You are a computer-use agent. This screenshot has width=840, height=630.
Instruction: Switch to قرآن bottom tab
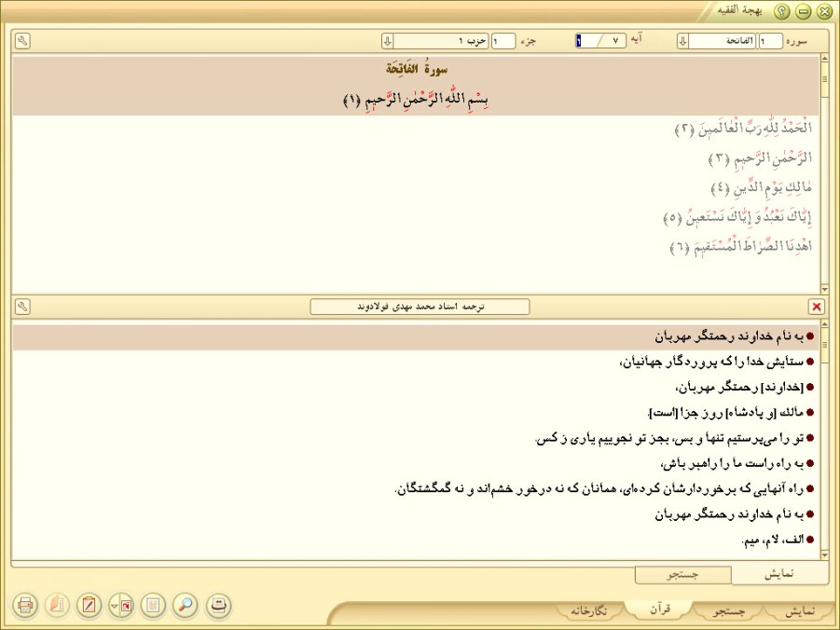click(660, 609)
